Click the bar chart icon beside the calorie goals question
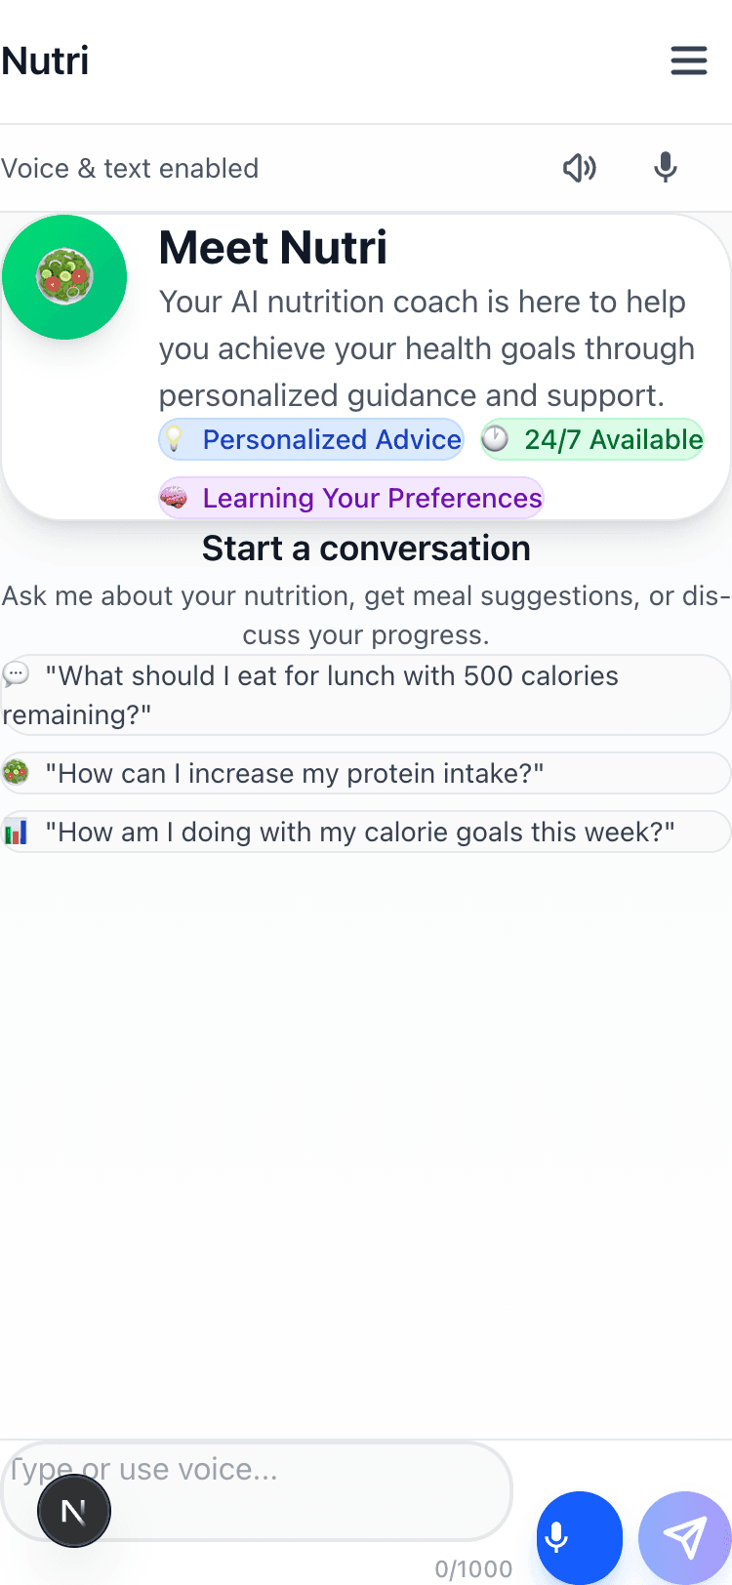Image resolution: width=732 pixels, height=1585 pixels. pyautogui.click(x=18, y=831)
